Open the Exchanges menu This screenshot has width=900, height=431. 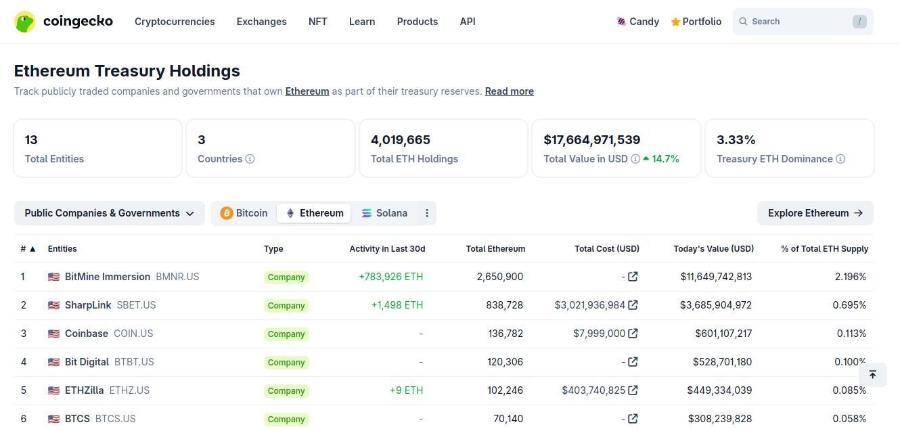262,22
